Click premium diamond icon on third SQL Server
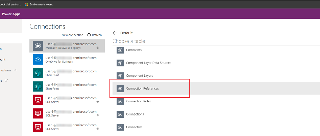The image size is (320, 136). click(x=98, y=129)
